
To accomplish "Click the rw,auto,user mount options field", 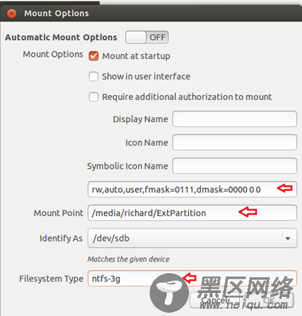I will [192, 189].
